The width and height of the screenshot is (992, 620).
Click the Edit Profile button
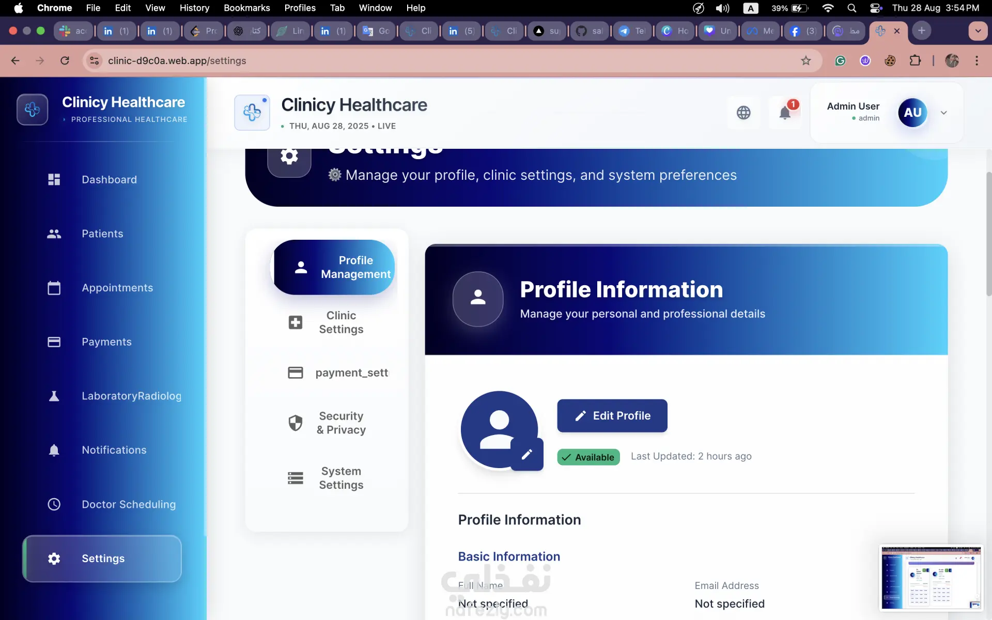point(612,416)
